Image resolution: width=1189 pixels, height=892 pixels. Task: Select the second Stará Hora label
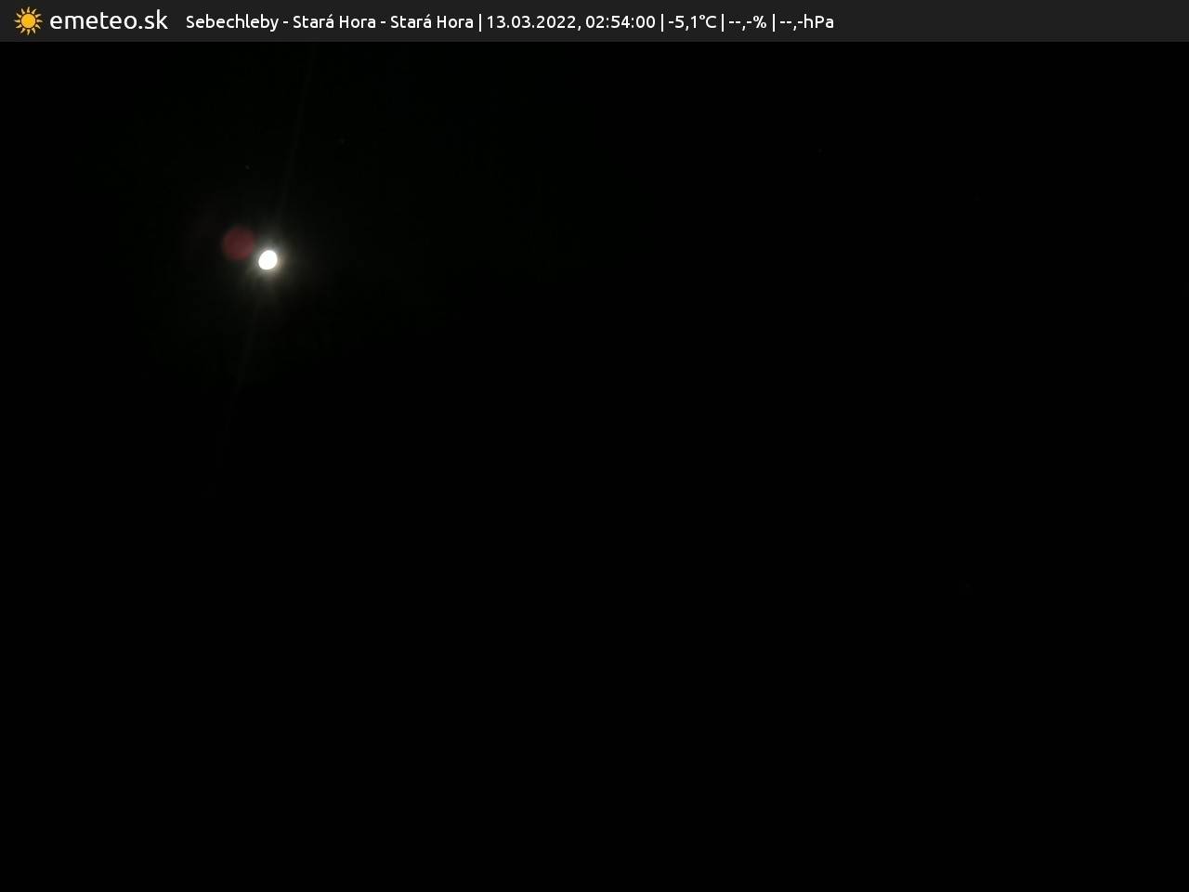pos(431,22)
